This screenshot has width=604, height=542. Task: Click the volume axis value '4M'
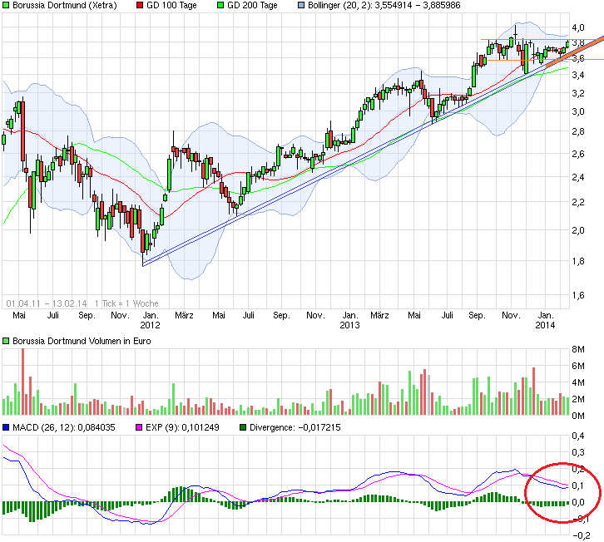click(578, 382)
